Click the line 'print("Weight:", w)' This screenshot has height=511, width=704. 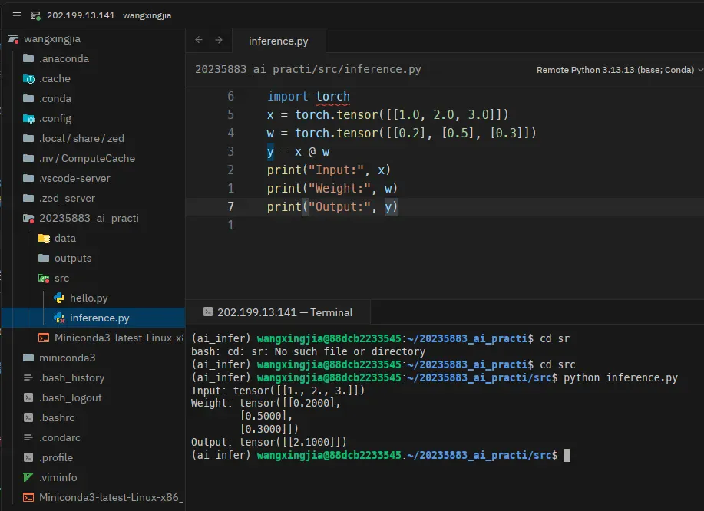(332, 189)
